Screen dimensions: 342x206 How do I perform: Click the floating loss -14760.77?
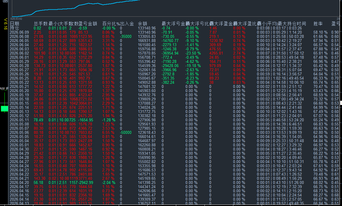click(170, 41)
